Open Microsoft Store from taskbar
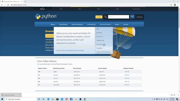Viewport: 180px width, 101px height. pos(57,99)
